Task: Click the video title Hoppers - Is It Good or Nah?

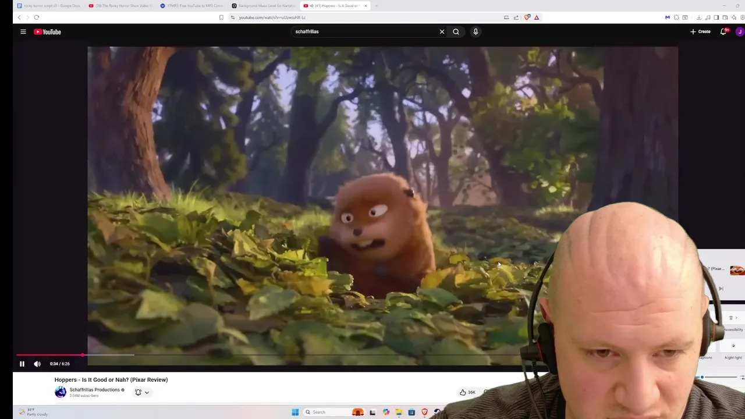Action: (x=111, y=379)
